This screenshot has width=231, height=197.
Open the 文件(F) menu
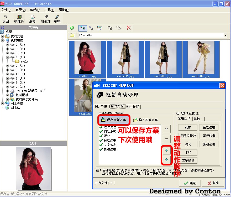point(6,10)
